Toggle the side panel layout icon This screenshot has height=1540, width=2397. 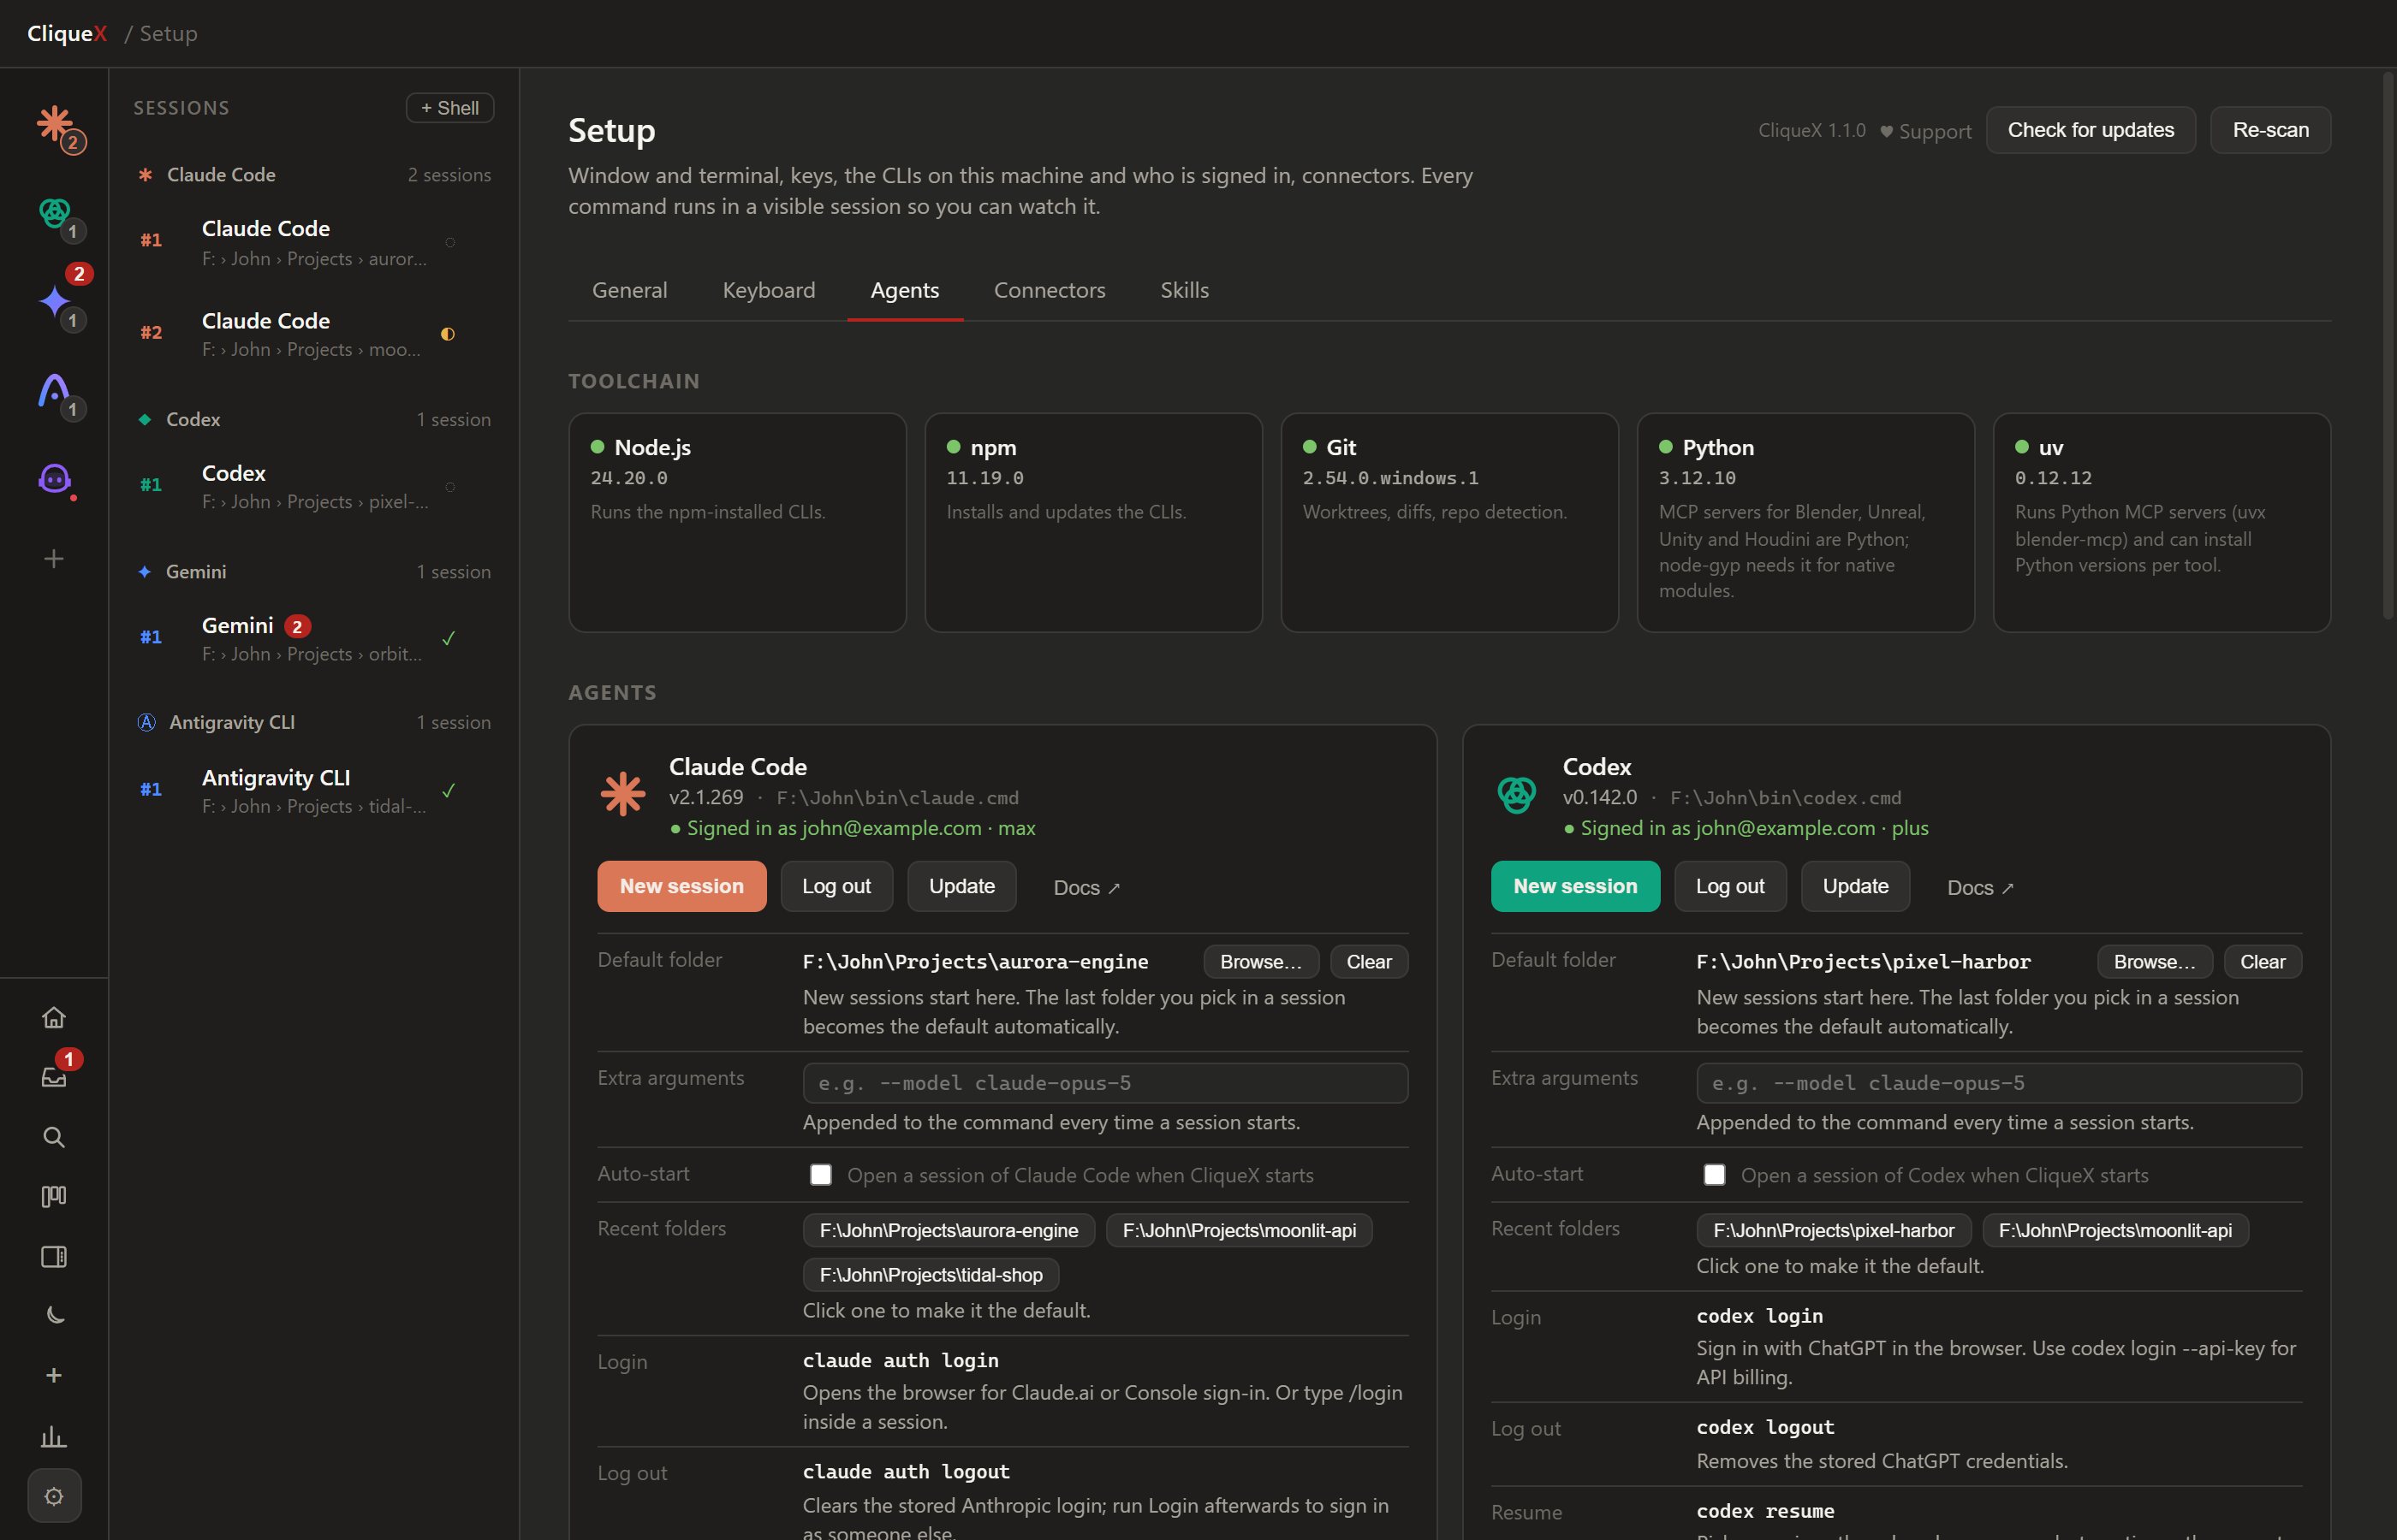54,1257
